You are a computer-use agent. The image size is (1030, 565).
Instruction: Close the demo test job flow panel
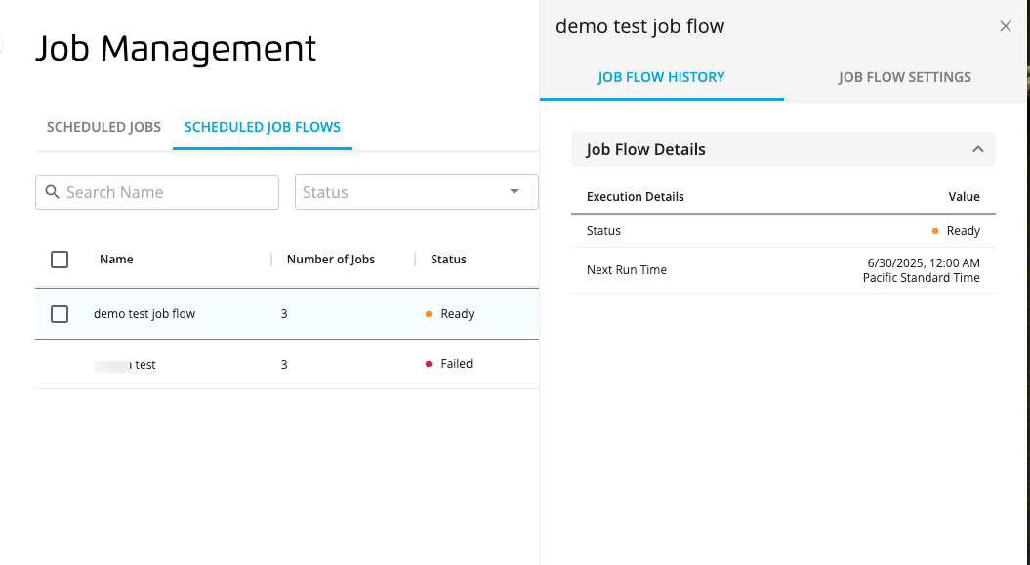[1005, 26]
